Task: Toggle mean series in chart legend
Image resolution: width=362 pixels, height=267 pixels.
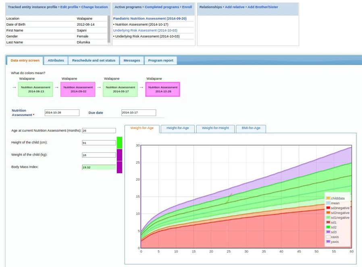Action: [x=335, y=203]
